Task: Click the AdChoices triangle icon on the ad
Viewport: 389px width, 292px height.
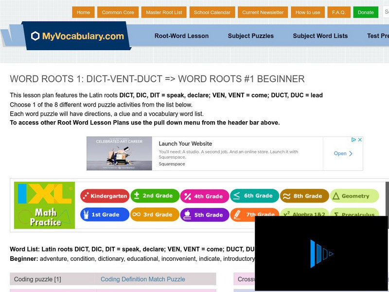Action: (x=354, y=140)
